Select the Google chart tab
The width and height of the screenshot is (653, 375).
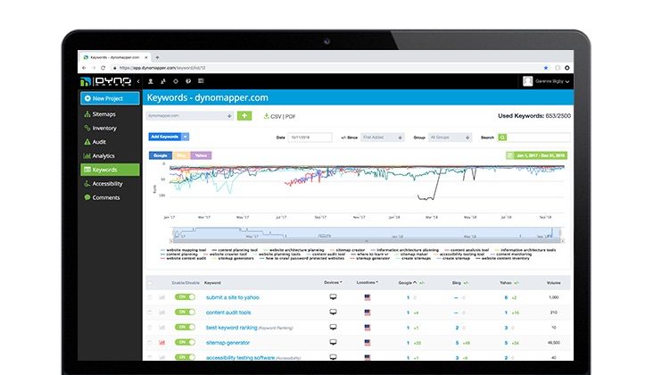tap(161, 155)
